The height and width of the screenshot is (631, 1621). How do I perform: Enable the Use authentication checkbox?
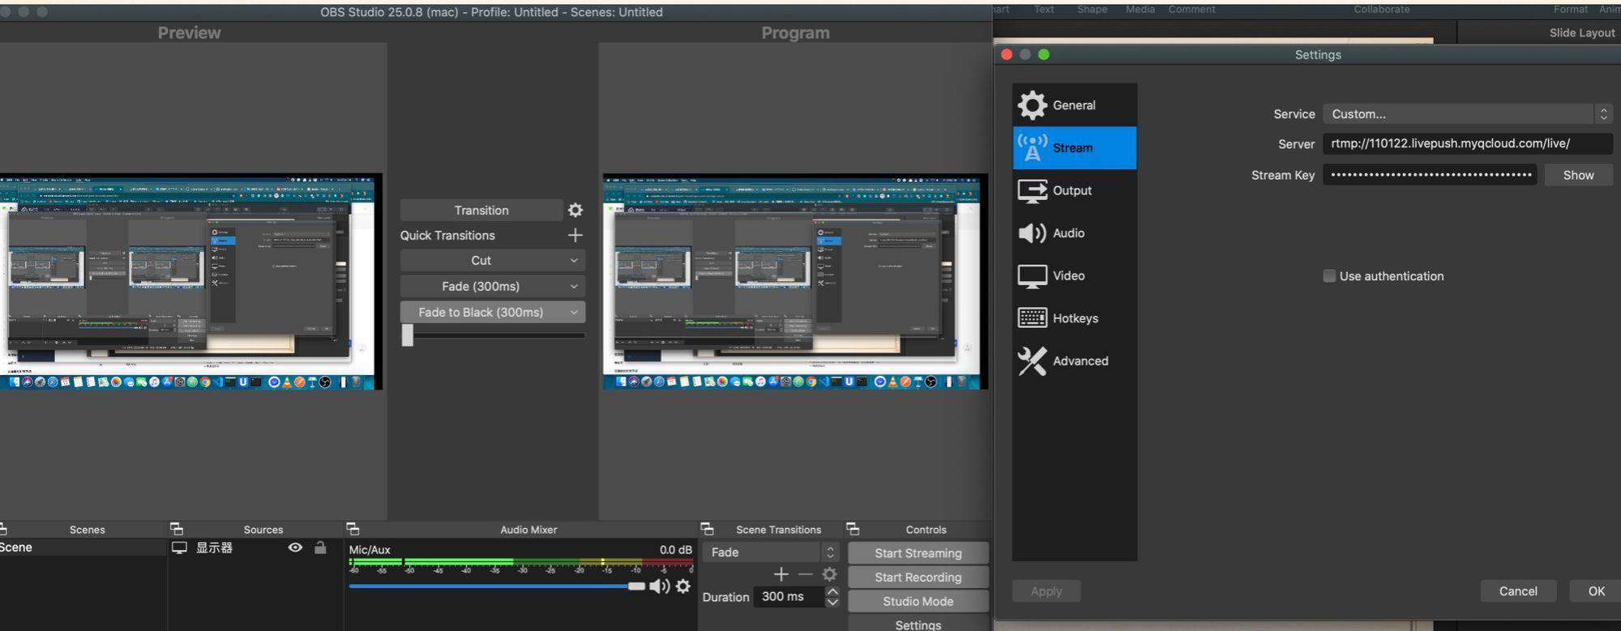pyautogui.click(x=1329, y=276)
